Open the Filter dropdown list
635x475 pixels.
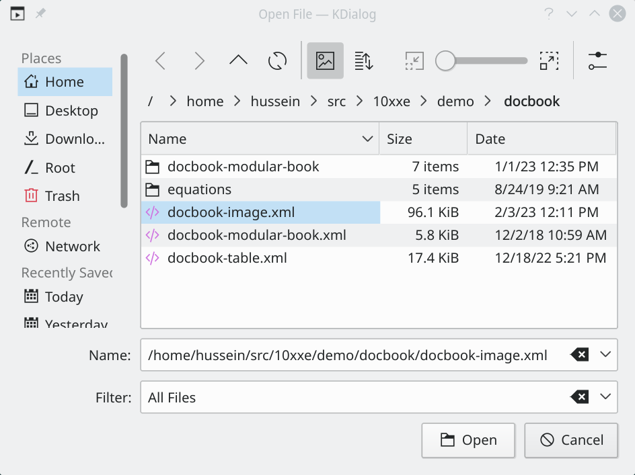tap(605, 397)
